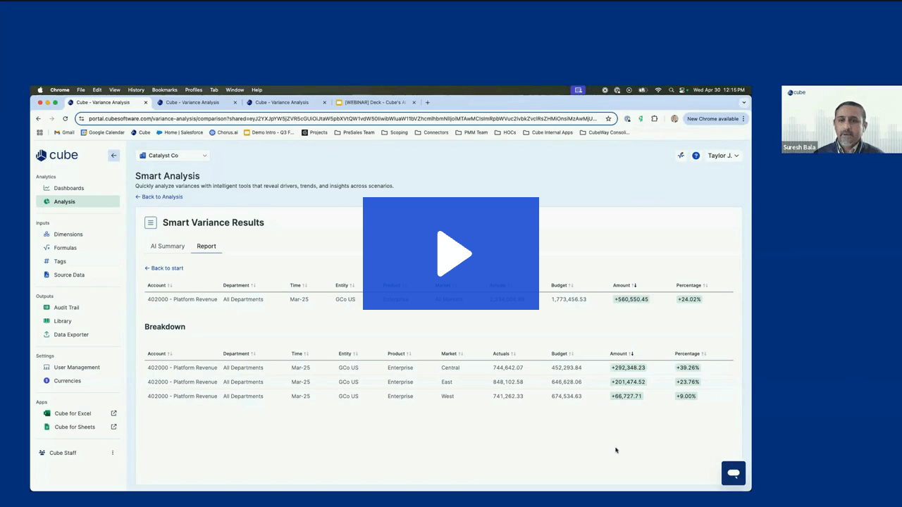
Task: Click the Smart Variance Results list icon
Action: tap(150, 223)
